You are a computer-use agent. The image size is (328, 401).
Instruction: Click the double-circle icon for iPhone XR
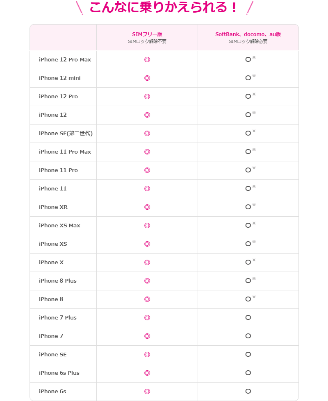147,207
